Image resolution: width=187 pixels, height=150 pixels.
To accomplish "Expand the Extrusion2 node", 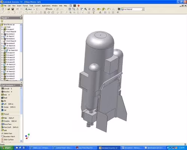I will 2,29.
